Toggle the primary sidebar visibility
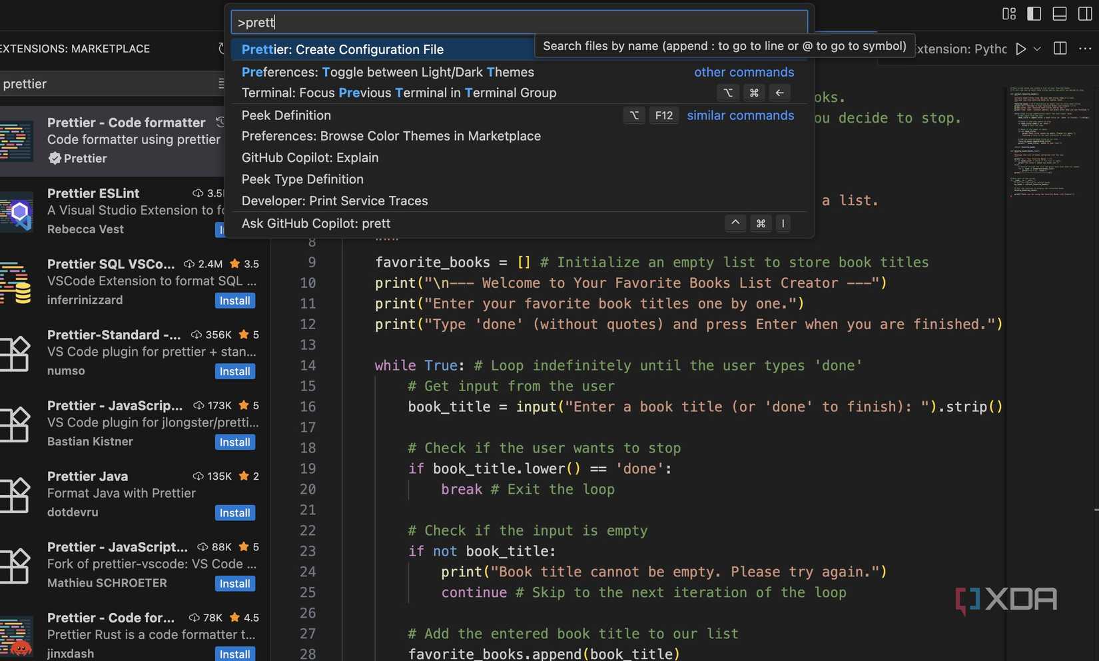 (1033, 13)
